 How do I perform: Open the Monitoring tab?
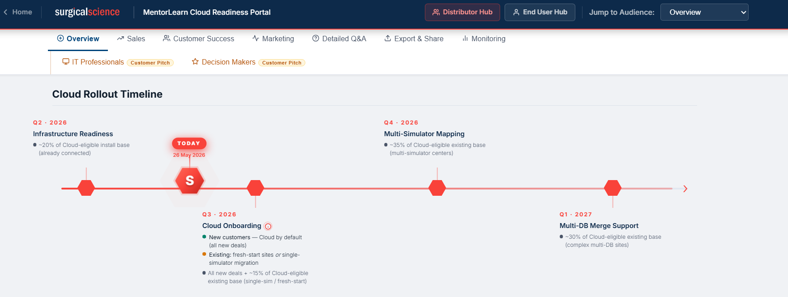tap(484, 39)
